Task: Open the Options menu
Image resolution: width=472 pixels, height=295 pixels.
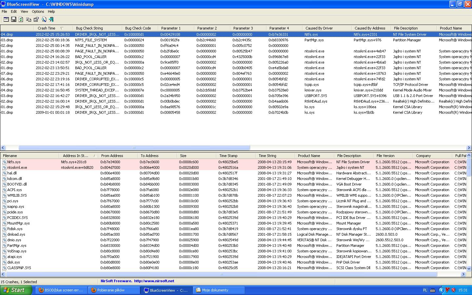Action: pyautogui.click(x=38, y=11)
